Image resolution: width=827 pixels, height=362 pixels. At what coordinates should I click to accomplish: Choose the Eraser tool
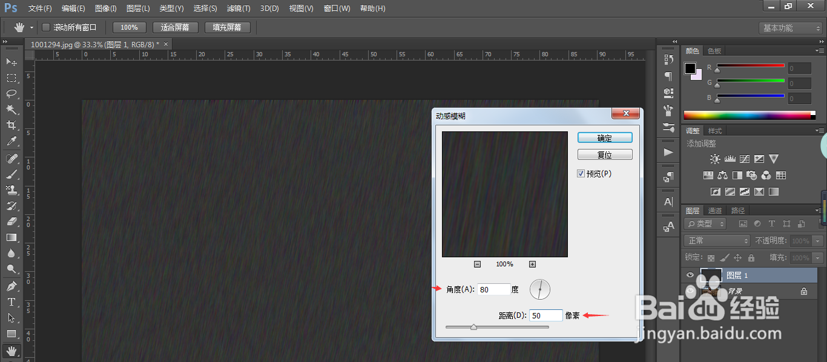(x=12, y=222)
